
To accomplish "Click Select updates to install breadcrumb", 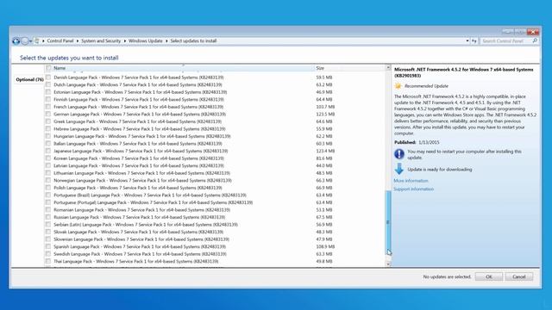I will pyautogui.click(x=193, y=41).
